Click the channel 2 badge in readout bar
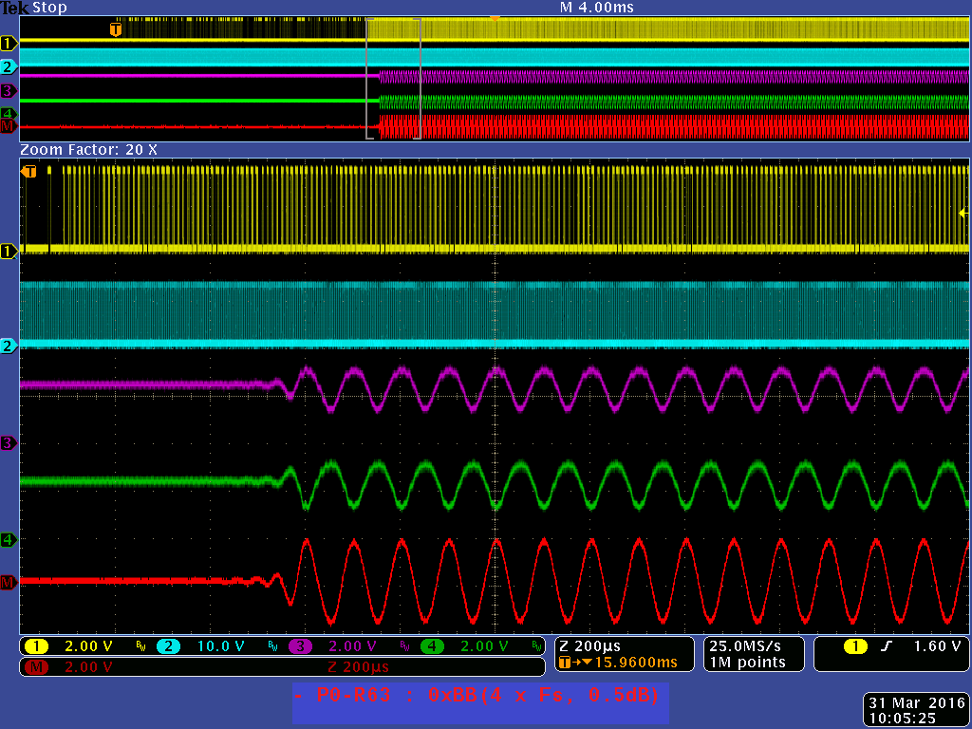Screen dimensions: 972x729 pyautogui.click(x=168, y=646)
